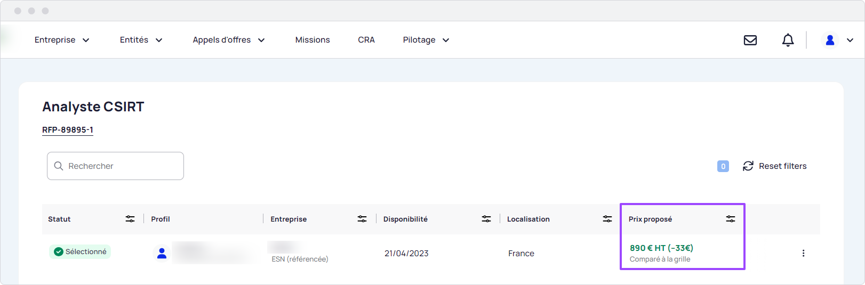Click the Statut column header
This screenshot has width=865, height=285.
pyautogui.click(x=59, y=219)
